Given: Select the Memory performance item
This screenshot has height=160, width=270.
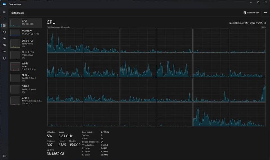Looking at the screenshot, I should click(x=26, y=33).
